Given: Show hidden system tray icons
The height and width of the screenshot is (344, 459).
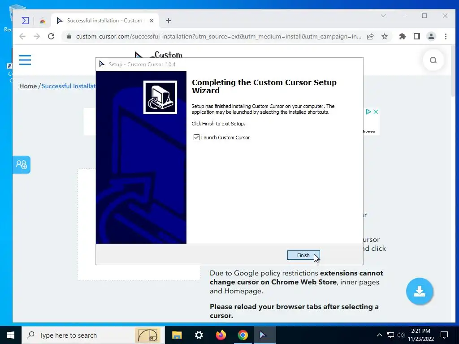Looking at the screenshot, I should (379, 335).
